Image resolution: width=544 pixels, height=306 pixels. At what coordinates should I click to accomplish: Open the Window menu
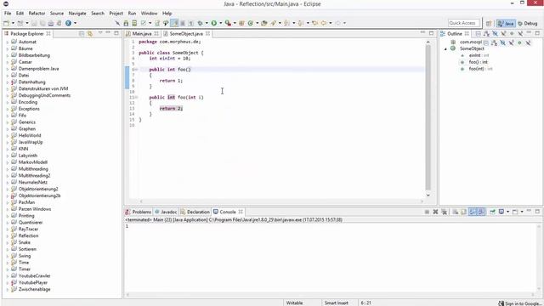pyautogui.click(x=149, y=14)
